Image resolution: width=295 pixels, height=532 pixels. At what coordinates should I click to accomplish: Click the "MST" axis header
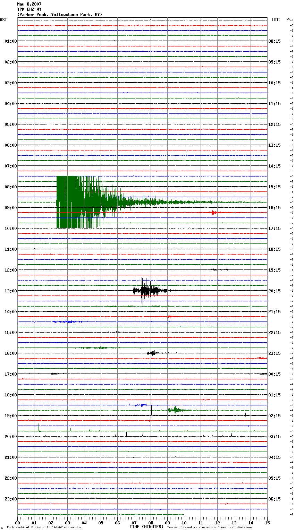pos(3,20)
